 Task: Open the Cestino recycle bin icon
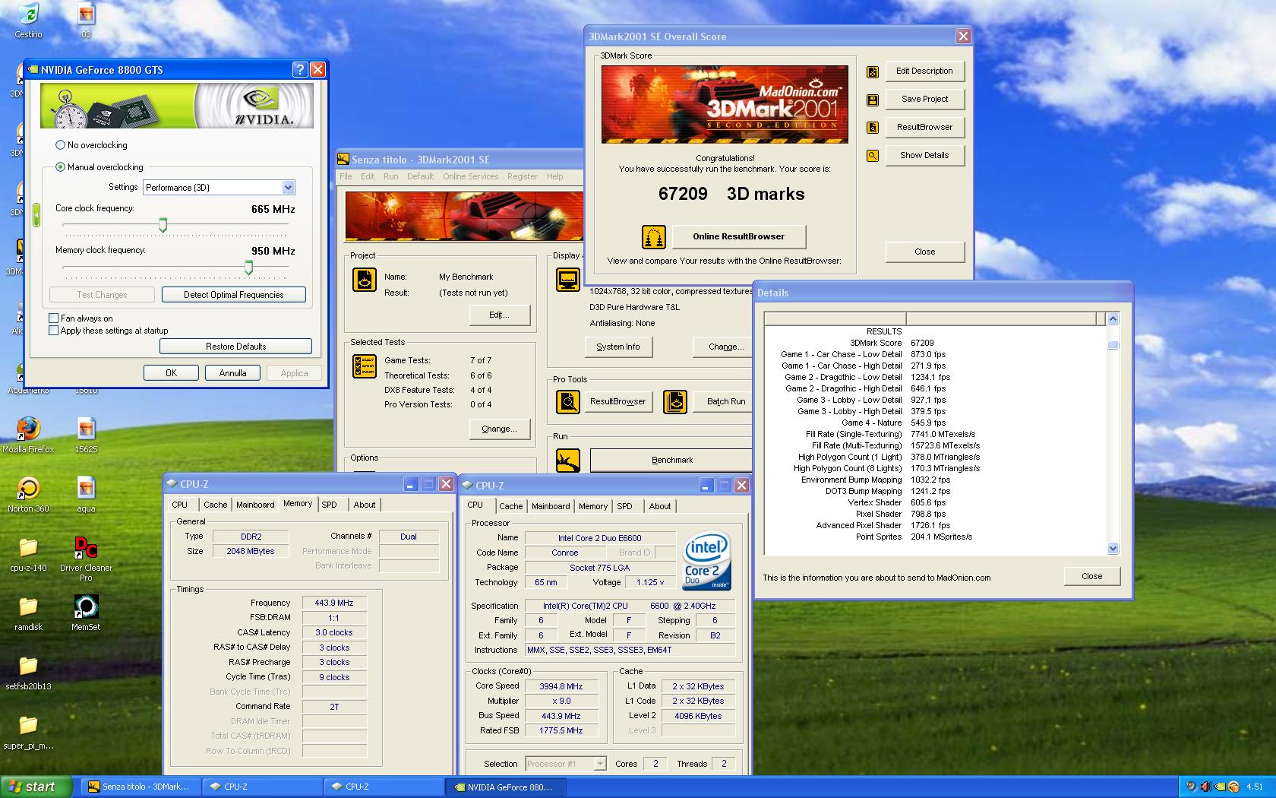click(28, 15)
